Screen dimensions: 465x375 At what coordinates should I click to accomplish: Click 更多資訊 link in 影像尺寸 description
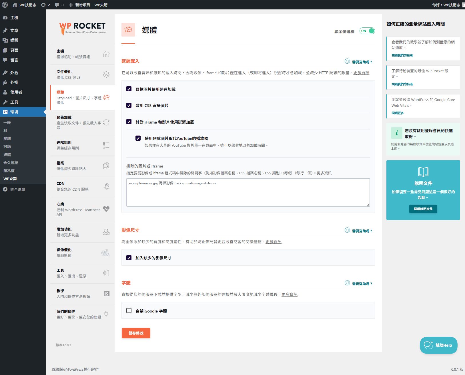[274, 242]
